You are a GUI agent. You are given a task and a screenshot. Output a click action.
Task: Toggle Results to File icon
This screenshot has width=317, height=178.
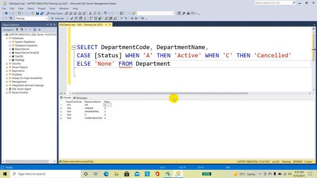[115, 18]
